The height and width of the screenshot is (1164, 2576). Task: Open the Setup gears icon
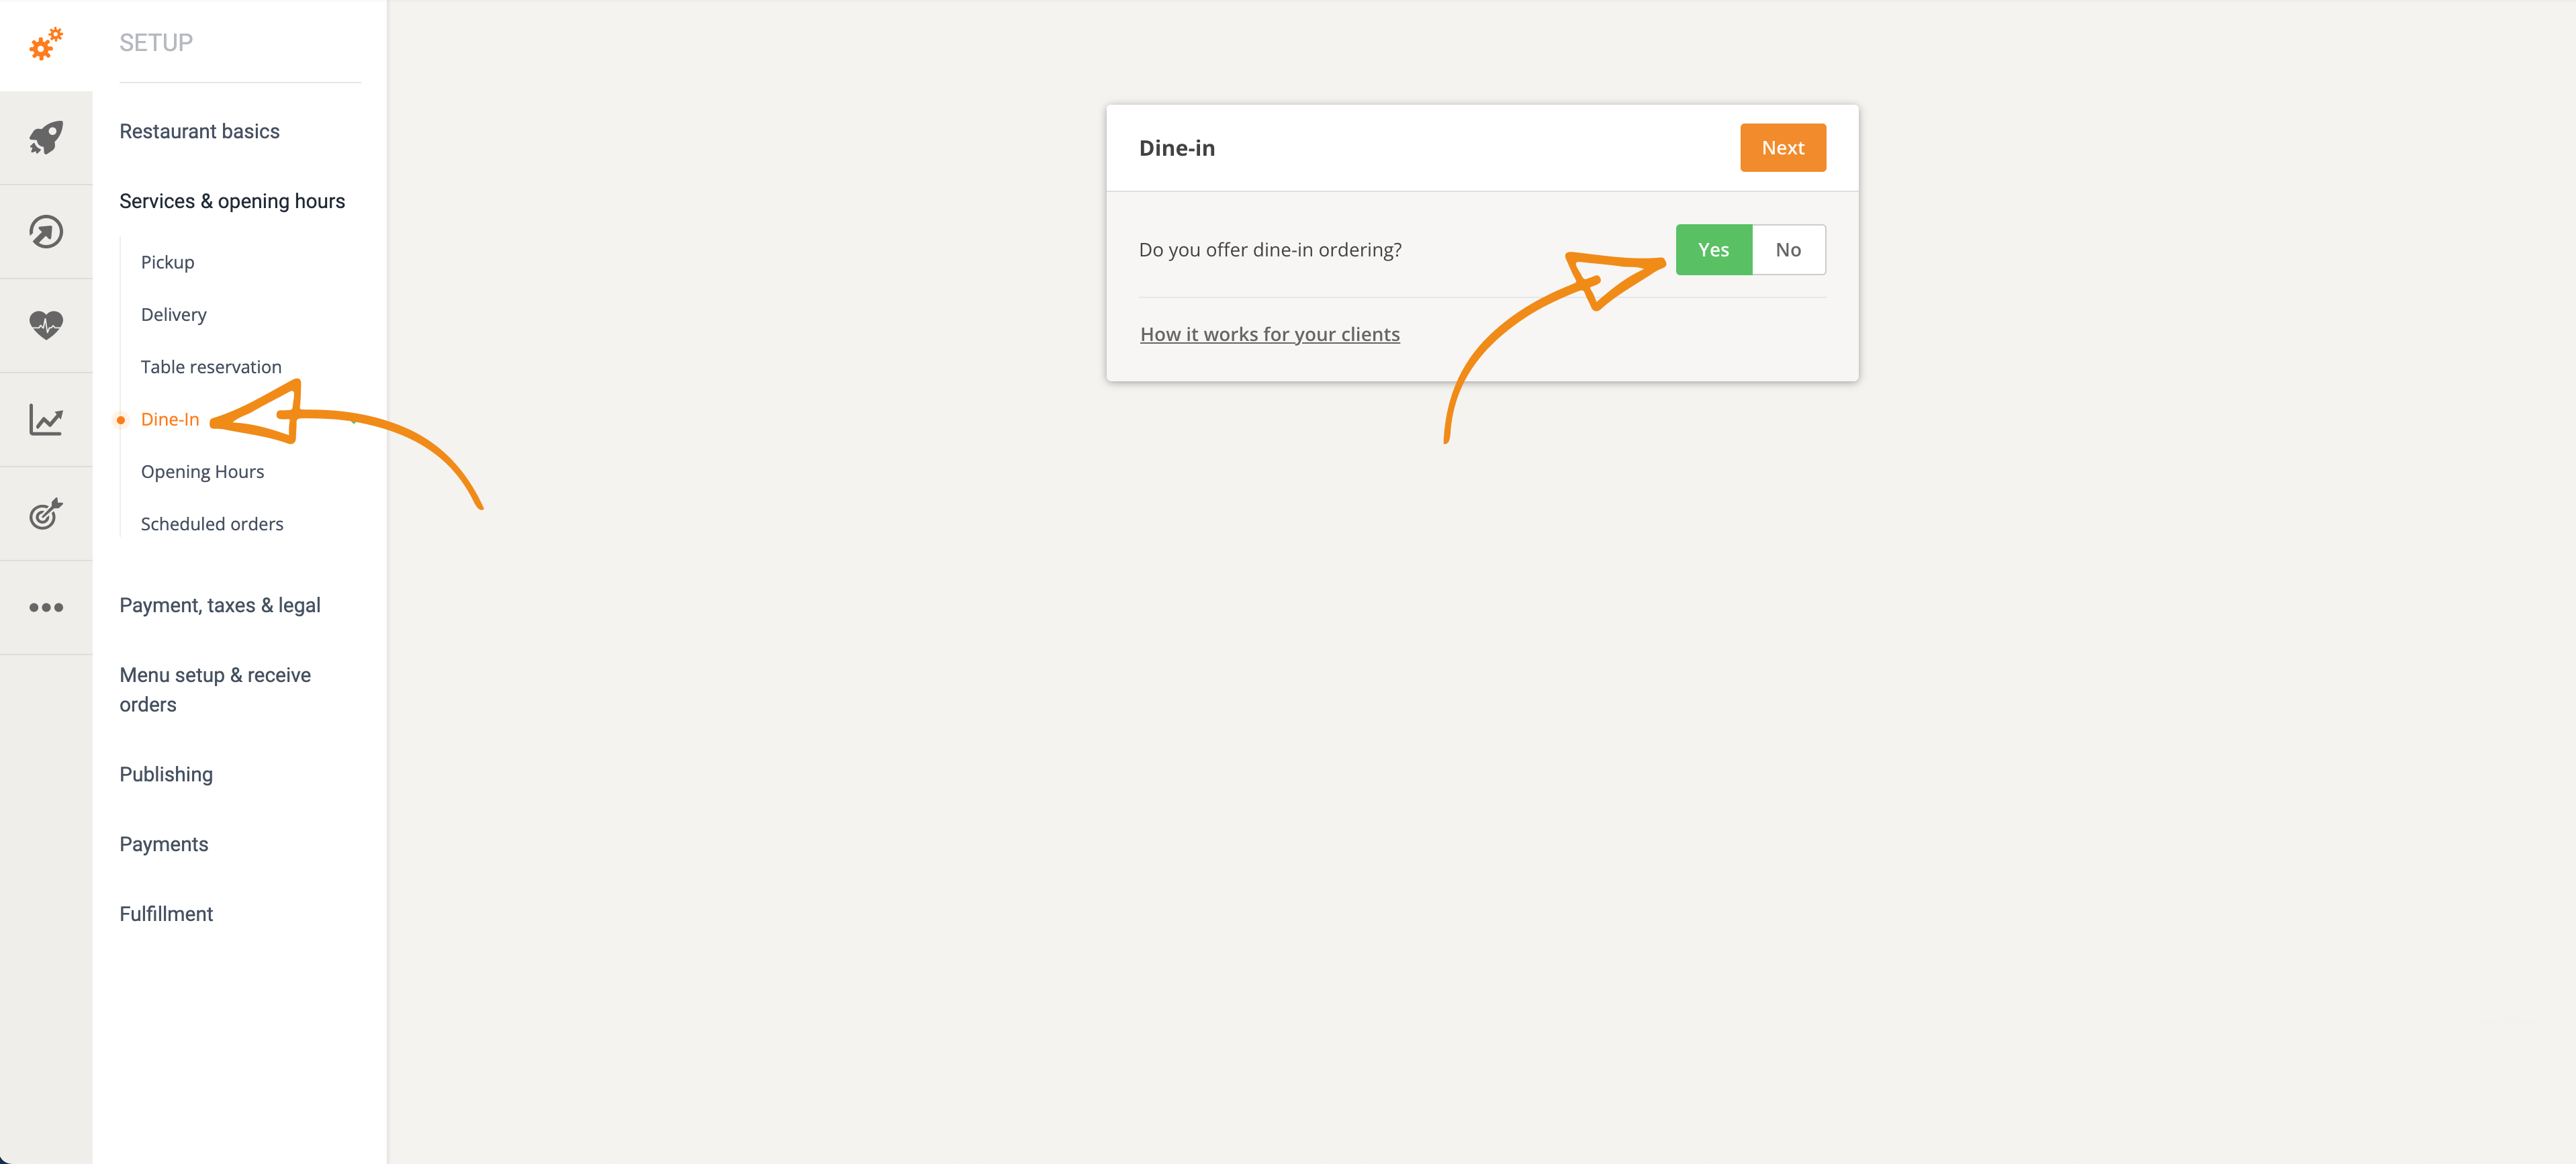tap(46, 44)
